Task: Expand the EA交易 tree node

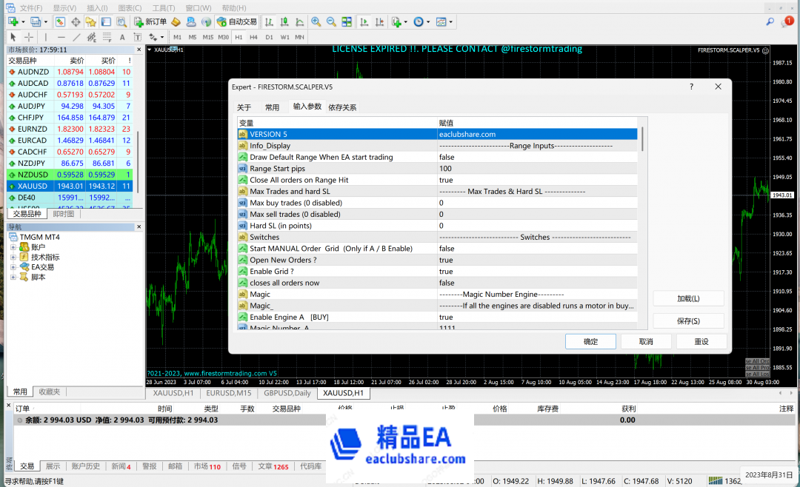Action: pos(13,267)
